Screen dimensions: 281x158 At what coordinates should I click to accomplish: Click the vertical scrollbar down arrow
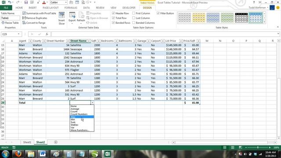(x=279, y=138)
